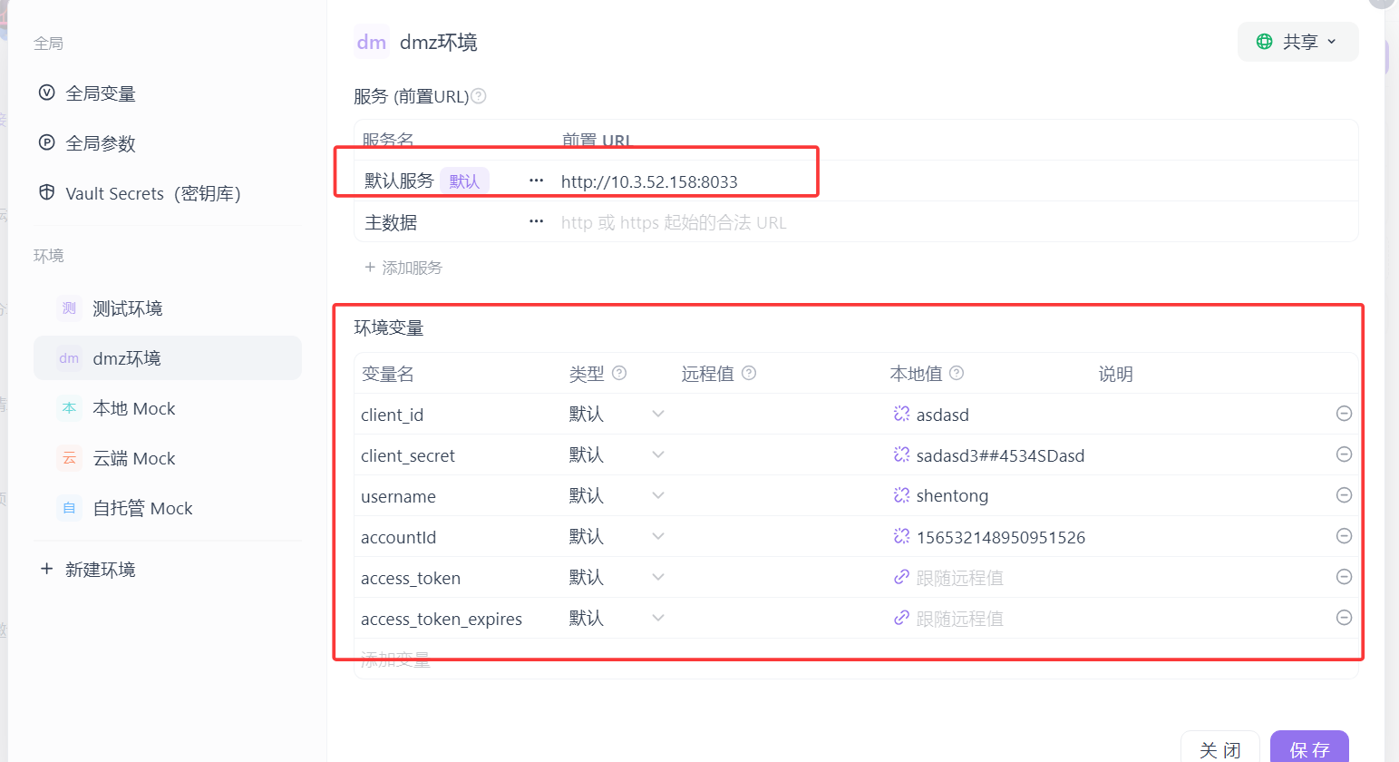
Task: Click the help icon beside 本地值 column
Action: [x=955, y=372]
